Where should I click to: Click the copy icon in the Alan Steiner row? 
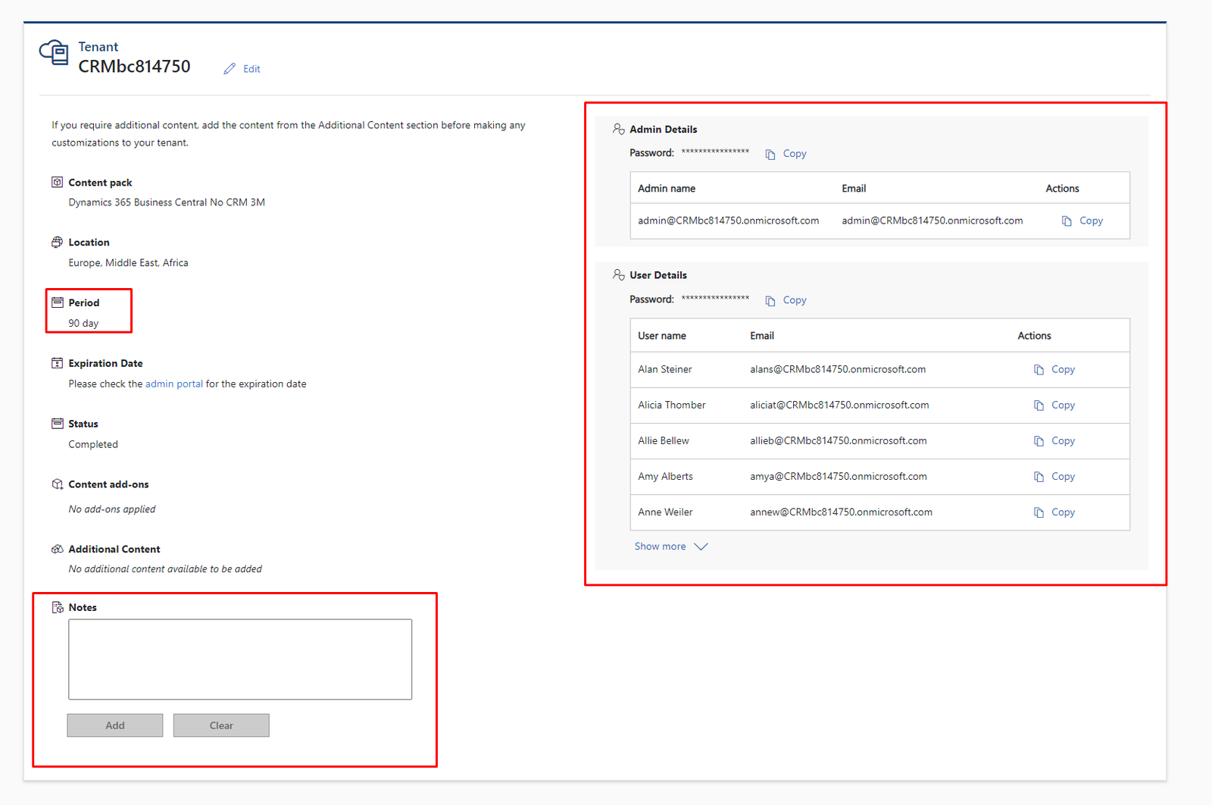coord(1039,370)
